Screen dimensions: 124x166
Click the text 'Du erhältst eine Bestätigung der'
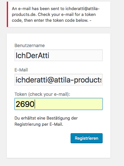pyautogui.click(x=46, y=118)
